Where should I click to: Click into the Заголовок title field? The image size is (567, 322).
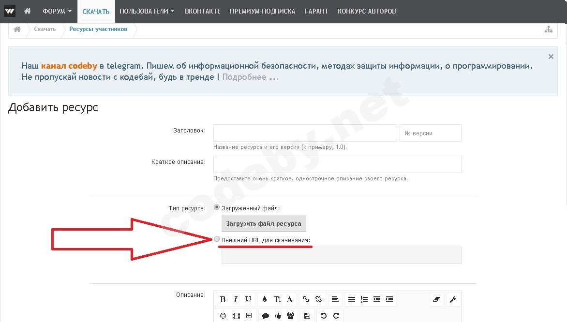point(305,133)
